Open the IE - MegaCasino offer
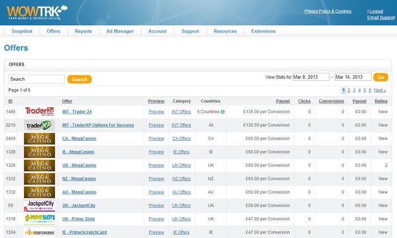 (78, 152)
